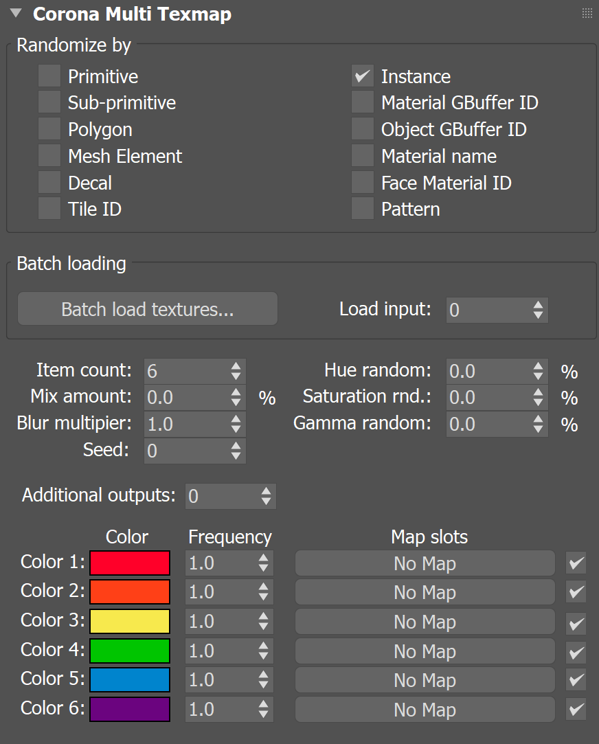Image resolution: width=599 pixels, height=744 pixels.
Task: Click the Saturation rnd. spinner arrows
Action: click(539, 397)
